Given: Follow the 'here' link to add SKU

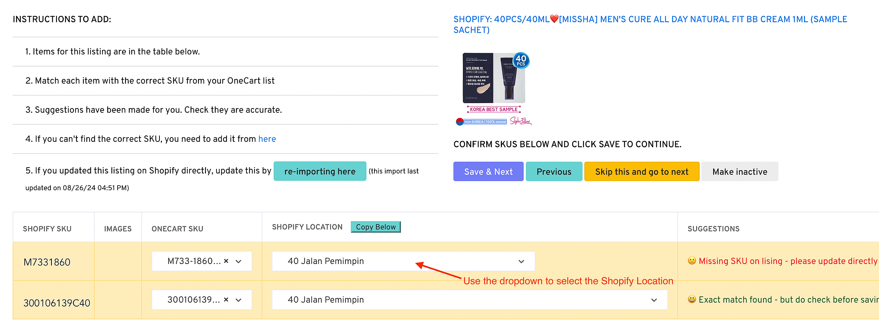Looking at the screenshot, I should tap(267, 139).
